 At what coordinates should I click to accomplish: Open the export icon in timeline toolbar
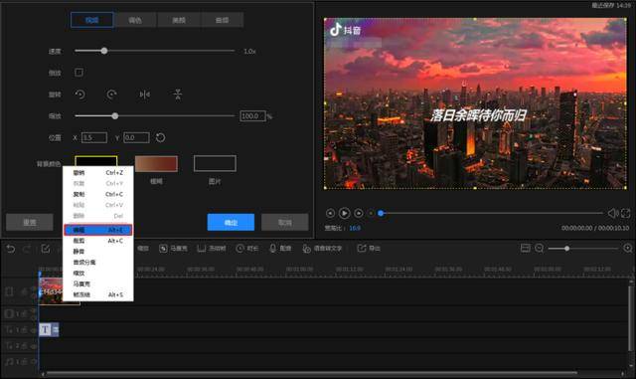pos(361,248)
